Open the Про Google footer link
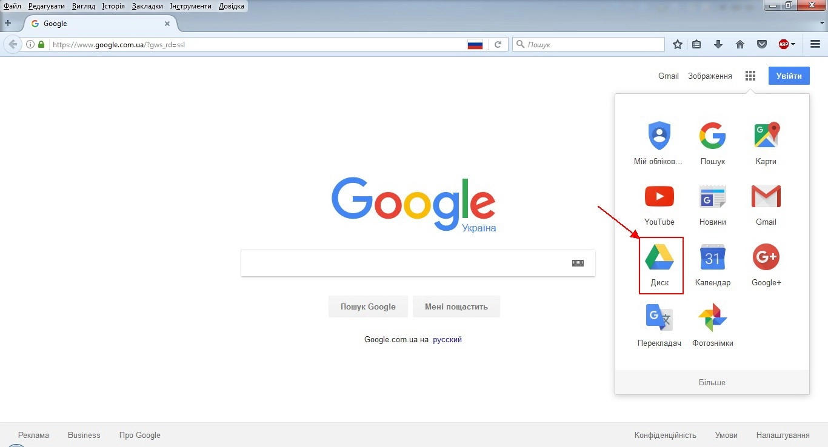This screenshot has height=447, width=828. point(140,435)
